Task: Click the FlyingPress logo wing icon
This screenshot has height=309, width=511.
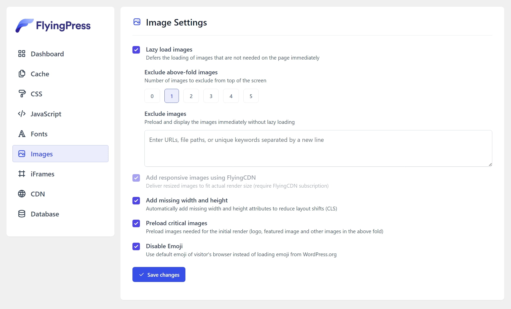Action: click(24, 25)
